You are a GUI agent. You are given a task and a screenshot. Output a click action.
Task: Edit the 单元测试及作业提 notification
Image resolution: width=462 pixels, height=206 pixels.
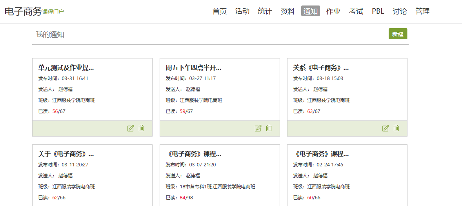[x=131, y=128]
